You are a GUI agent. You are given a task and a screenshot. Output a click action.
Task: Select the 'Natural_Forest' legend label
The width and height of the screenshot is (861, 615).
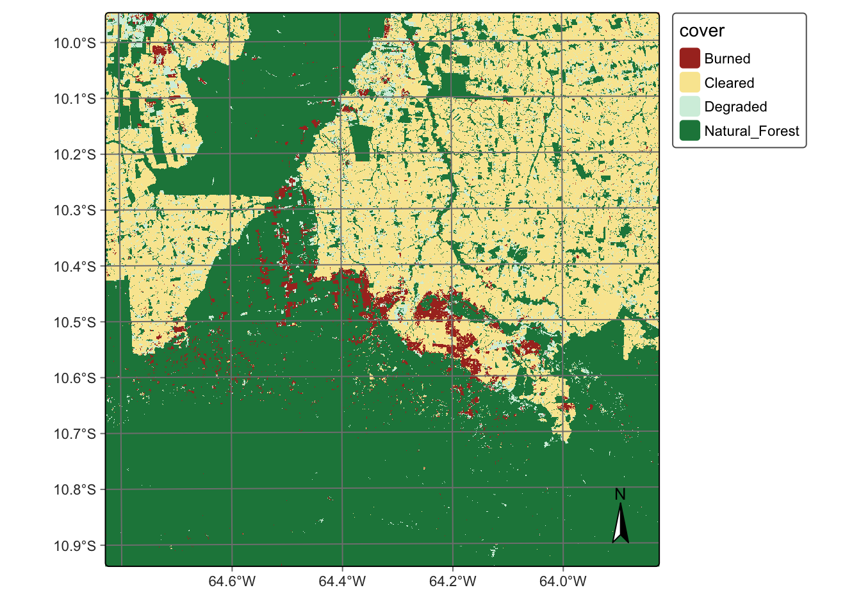tap(751, 131)
